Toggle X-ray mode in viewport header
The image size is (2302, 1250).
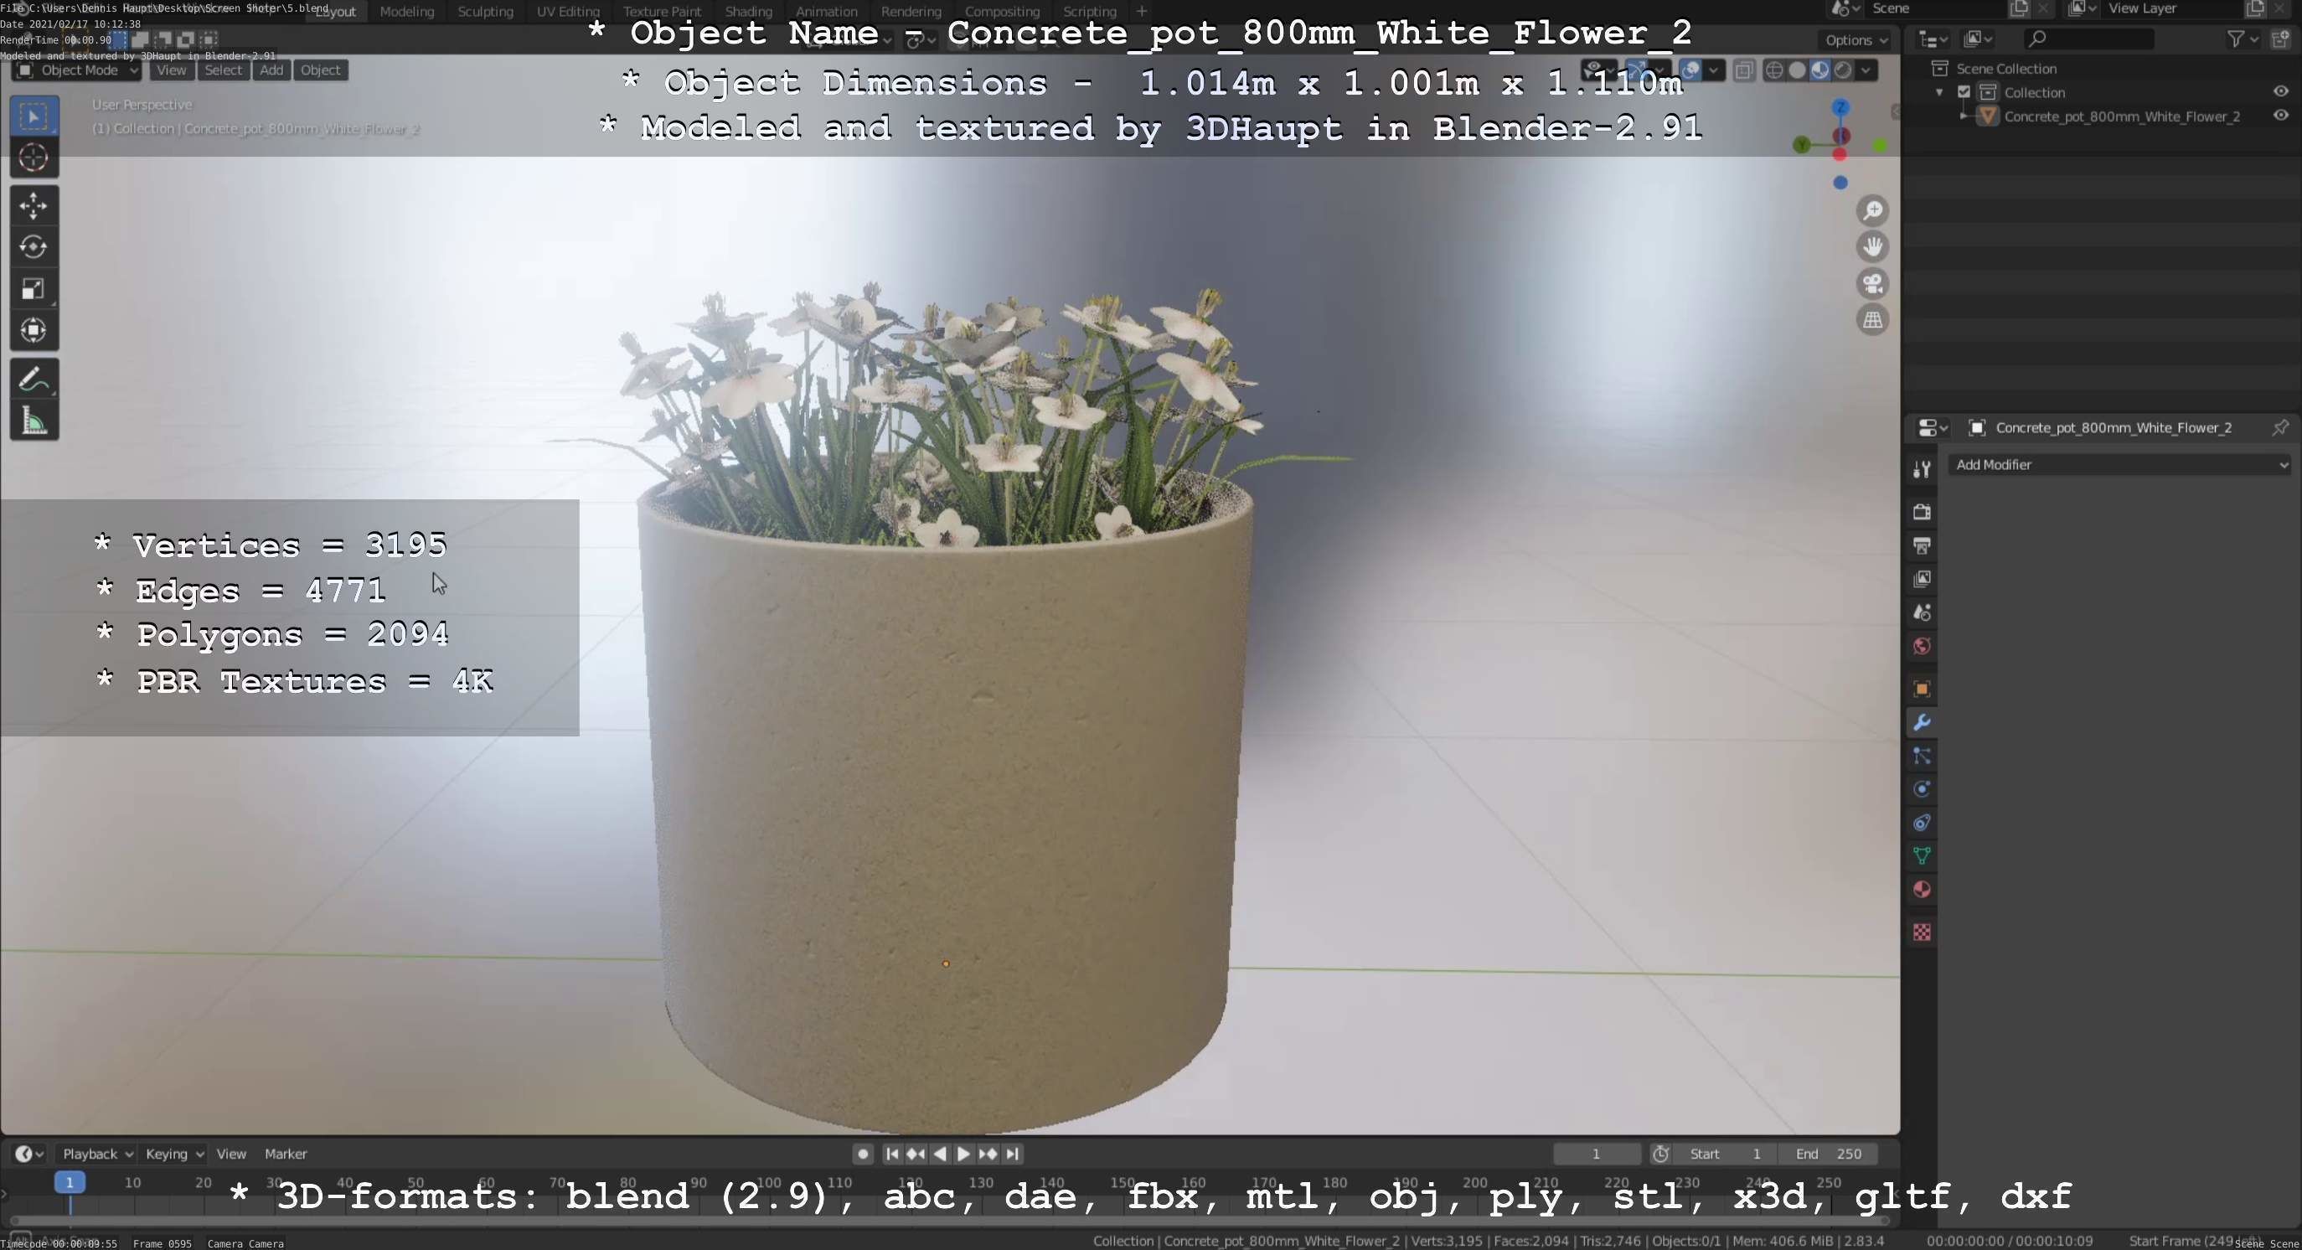1743,70
